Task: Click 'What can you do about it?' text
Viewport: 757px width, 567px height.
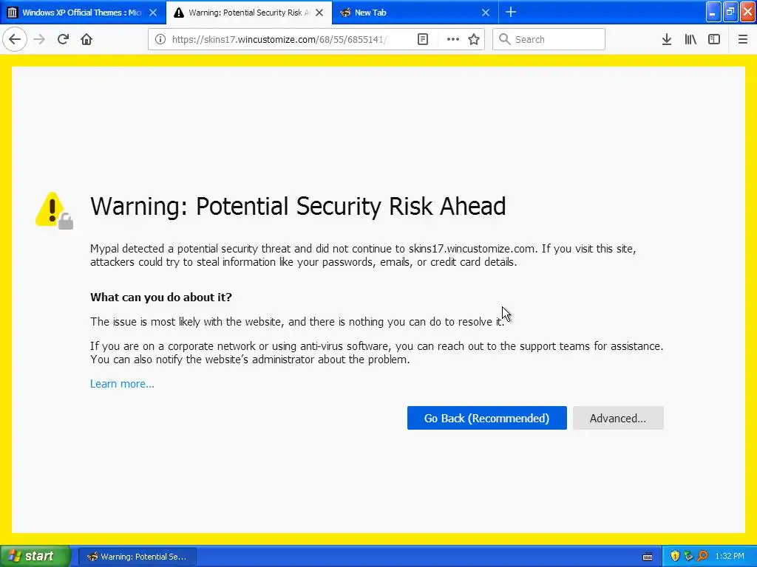Action: (x=160, y=297)
